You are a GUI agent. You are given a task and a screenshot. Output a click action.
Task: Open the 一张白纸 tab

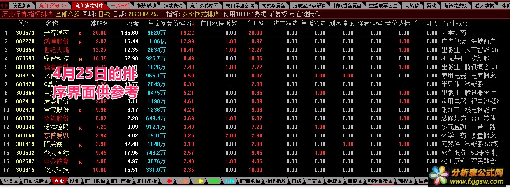click(x=120, y=5)
